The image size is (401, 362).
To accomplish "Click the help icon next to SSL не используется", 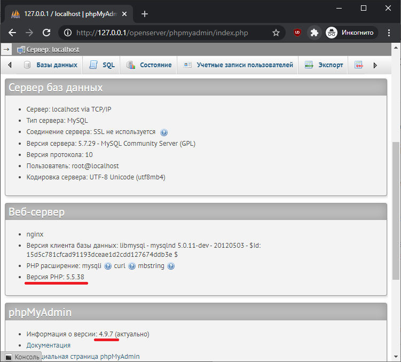I will (164, 132).
